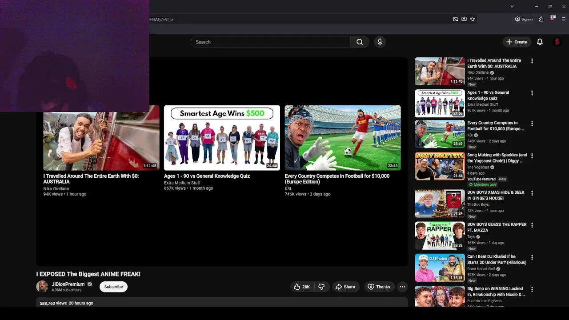569x320 pixels.
Task: Click the video title I EXPOSED The Biggest ANIME FREAK!
Action: point(88,274)
